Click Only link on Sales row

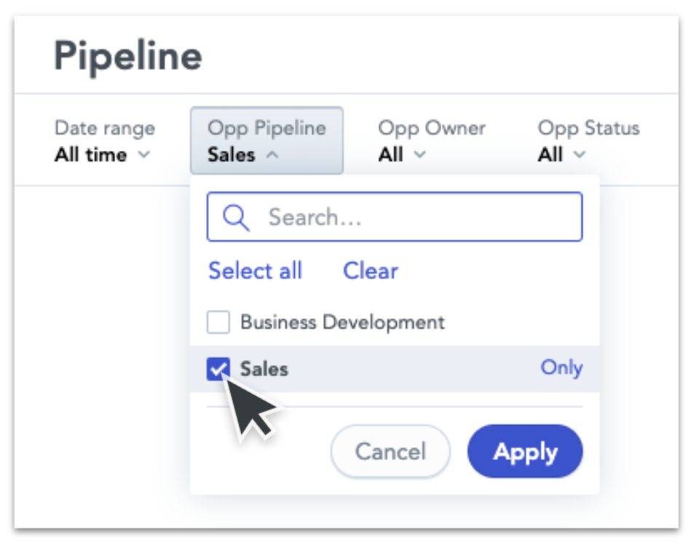(561, 368)
